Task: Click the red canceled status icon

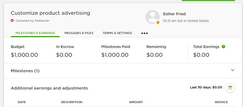Action: [x=12, y=20]
